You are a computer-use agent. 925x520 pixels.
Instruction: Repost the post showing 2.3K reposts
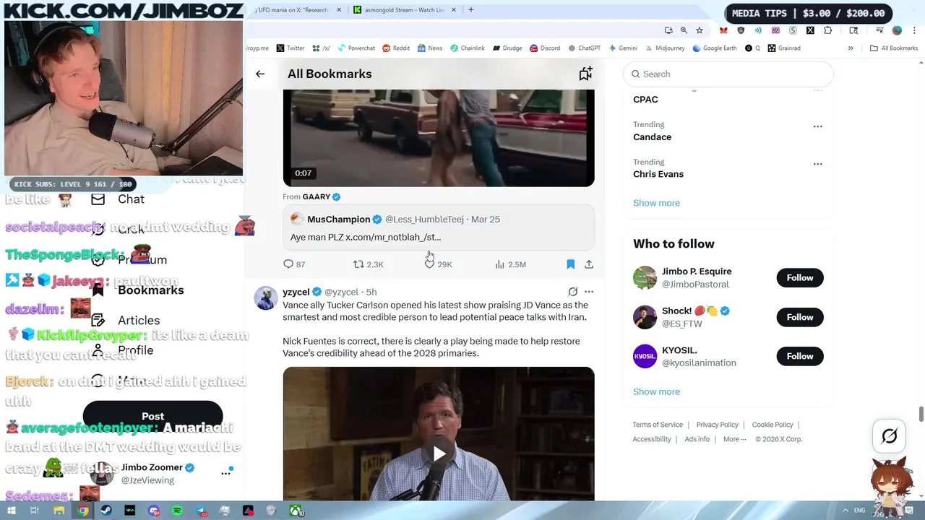(x=368, y=264)
